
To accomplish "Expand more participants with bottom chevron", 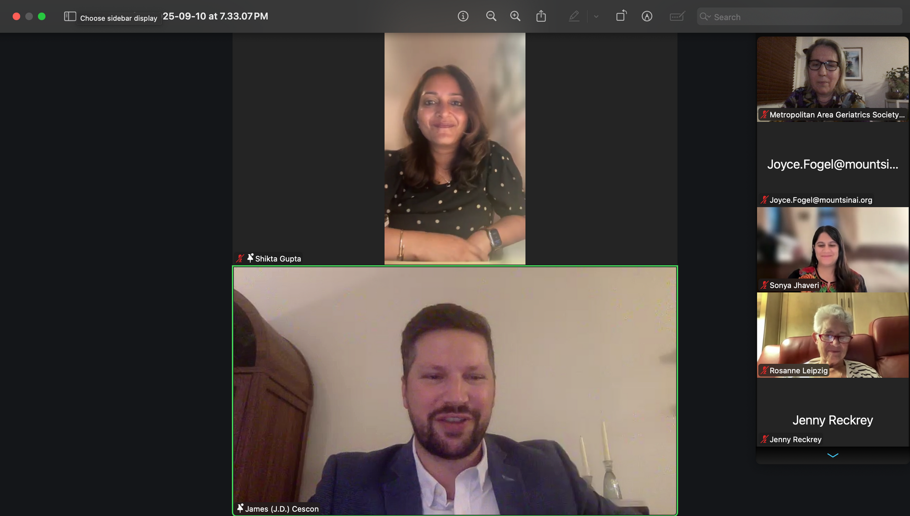I will (x=833, y=455).
